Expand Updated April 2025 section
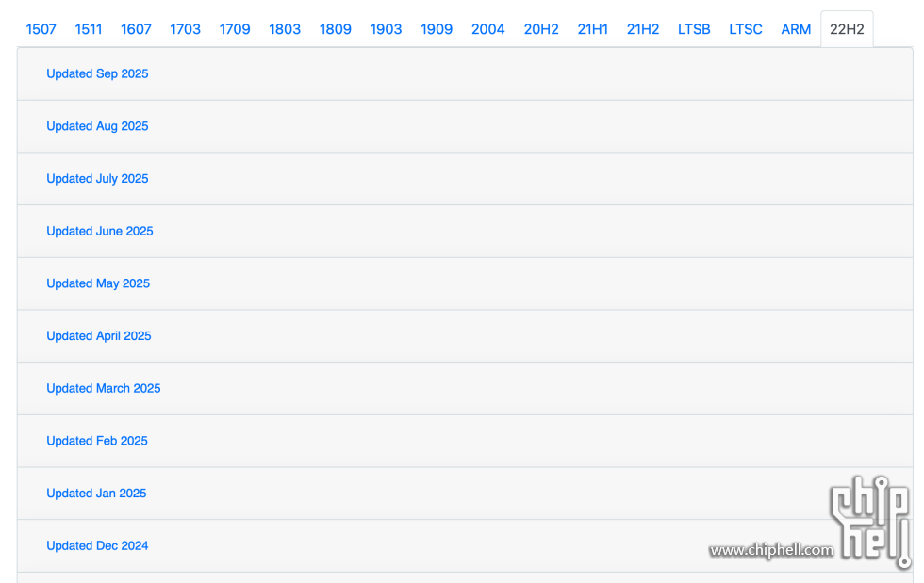This screenshot has width=924, height=583. [98, 335]
